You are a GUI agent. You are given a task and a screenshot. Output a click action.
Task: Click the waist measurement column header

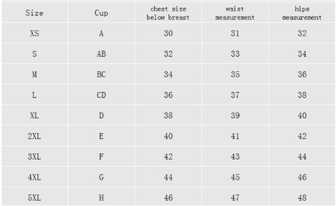235,13
